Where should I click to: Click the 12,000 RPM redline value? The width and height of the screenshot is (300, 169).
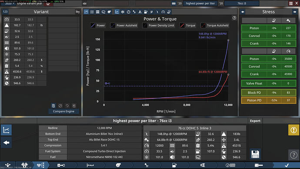[x=104, y=128]
